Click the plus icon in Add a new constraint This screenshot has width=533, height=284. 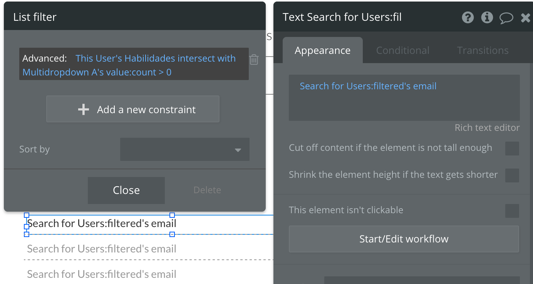[84, 110]
